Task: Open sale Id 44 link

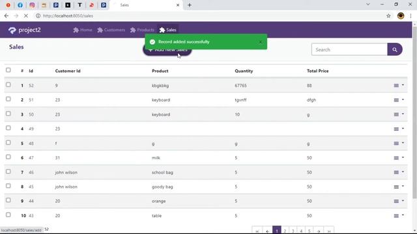Action: pyautogui.click(x=31, y=201)
